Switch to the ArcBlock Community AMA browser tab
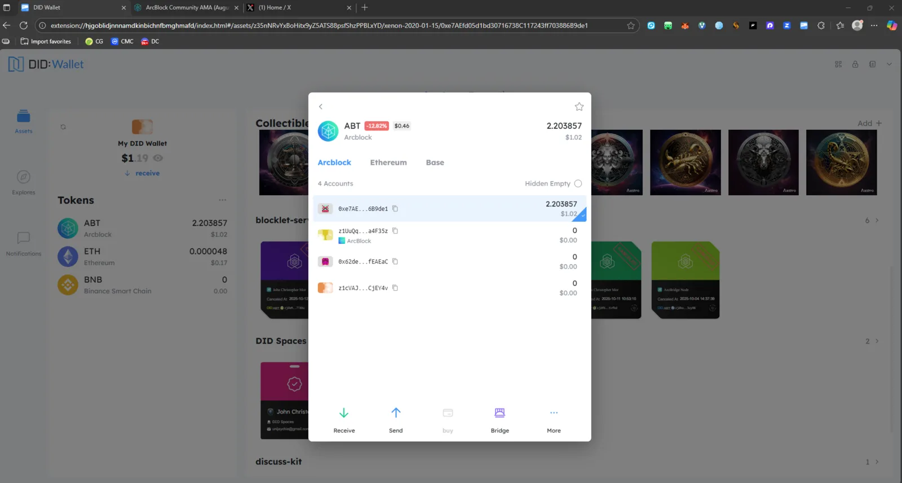 [x=186, y=7]
